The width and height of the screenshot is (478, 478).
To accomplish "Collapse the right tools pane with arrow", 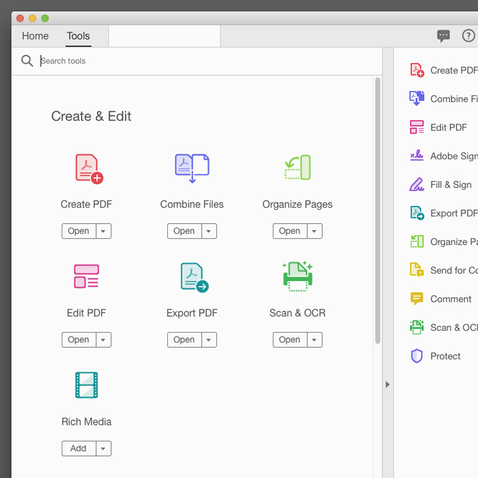I will coord(388,384).
